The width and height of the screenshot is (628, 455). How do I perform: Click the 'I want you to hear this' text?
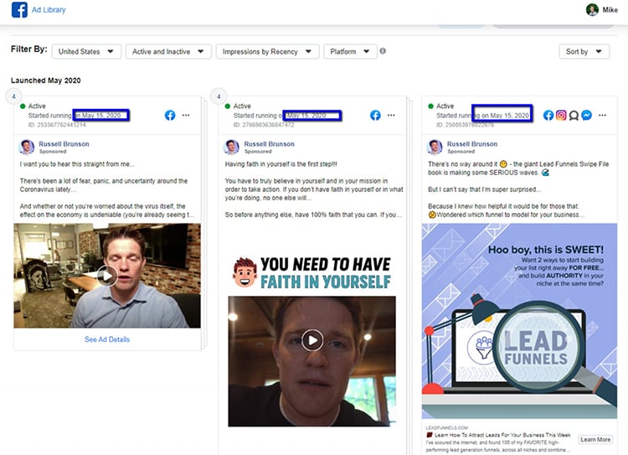[x=77, y=164]
